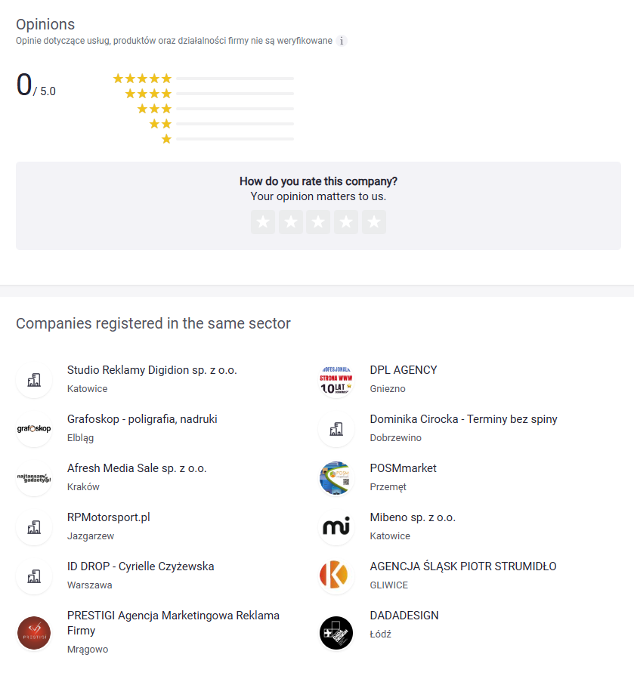Viewport: 634px width, 676px height.
Task: Click the POSMmarket logo thumbnail
Action: [336, 478]
